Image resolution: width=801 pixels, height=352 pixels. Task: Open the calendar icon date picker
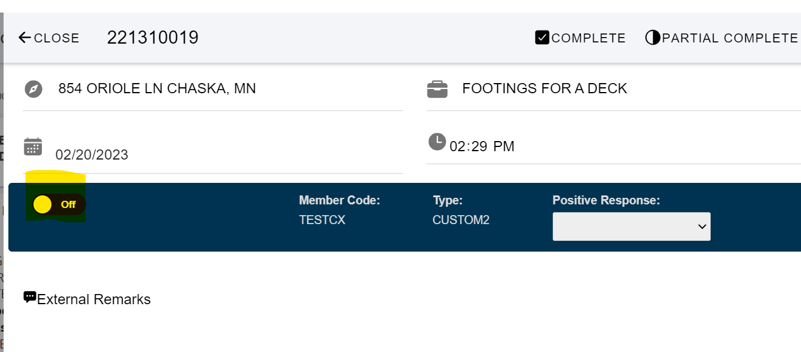tap(33, 146)
